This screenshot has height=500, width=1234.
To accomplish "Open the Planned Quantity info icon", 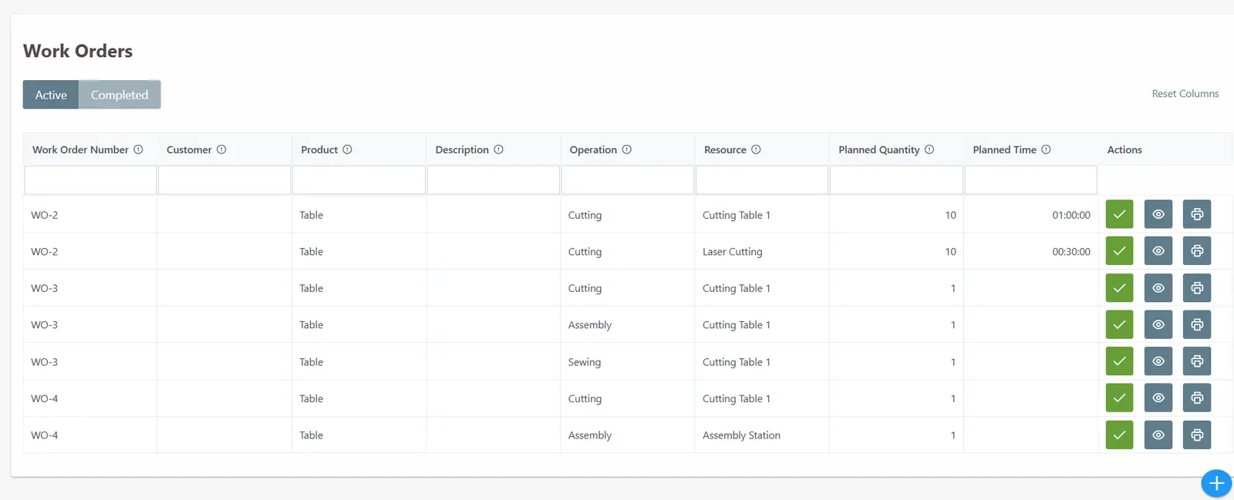I will 929,149.
